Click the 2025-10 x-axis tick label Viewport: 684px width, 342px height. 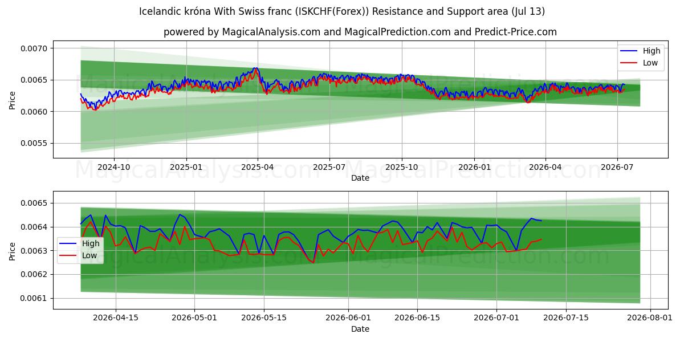pyautogui.click(x=402, y=167)
